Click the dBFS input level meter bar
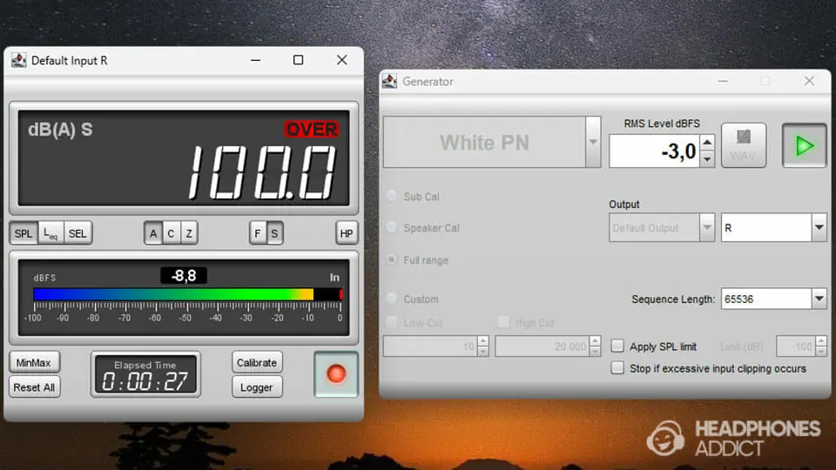Viewport: 836px width, 470px height. [x=188, y=294]
